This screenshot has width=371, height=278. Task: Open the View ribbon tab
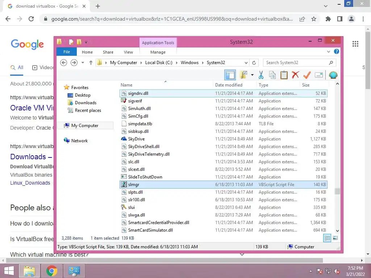[129, 52]
